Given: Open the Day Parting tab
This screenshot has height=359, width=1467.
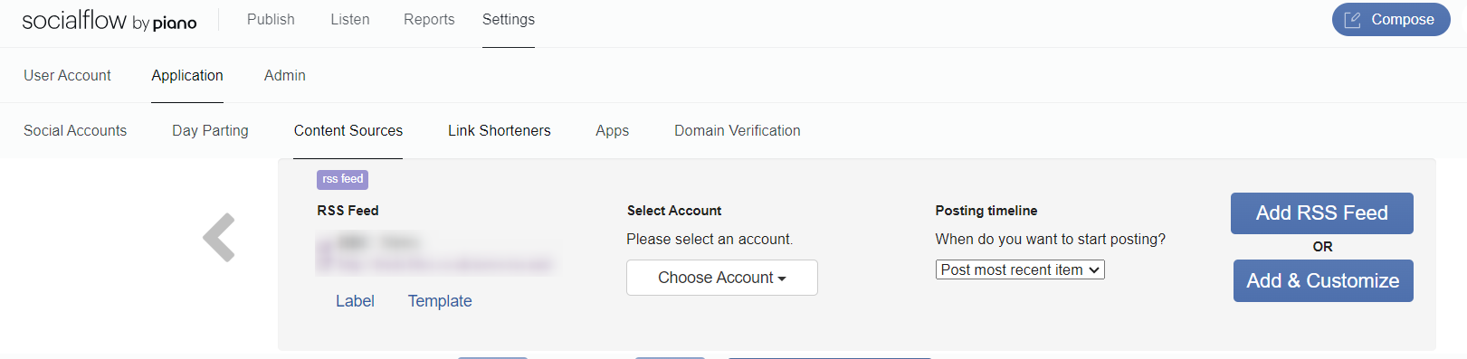Looking at the screenshot, I should click(x=210, y=130).
